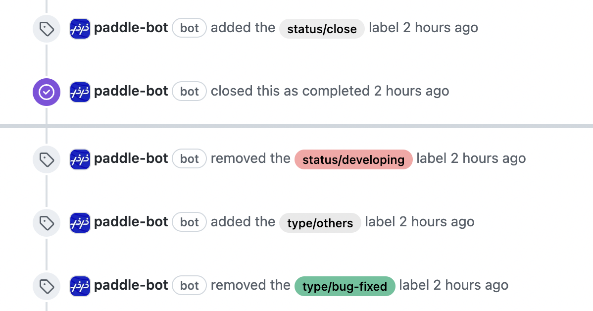Open paddle-bot profile from status/developing event

(x=131, y=158)
